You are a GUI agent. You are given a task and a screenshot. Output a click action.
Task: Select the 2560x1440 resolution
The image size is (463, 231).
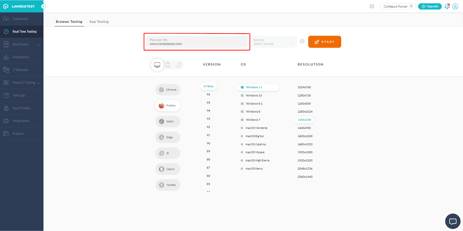[x=305, y=177]
